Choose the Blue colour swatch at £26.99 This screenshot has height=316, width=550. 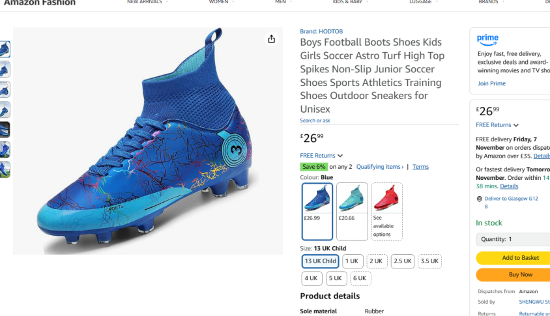tap(317, 211)
